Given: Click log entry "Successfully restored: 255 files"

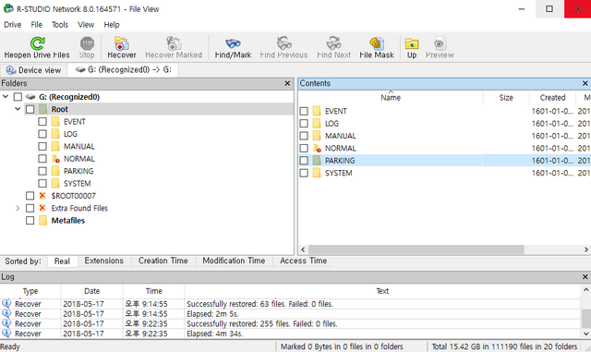Looking at the screenshot, I should coord(262,323).
